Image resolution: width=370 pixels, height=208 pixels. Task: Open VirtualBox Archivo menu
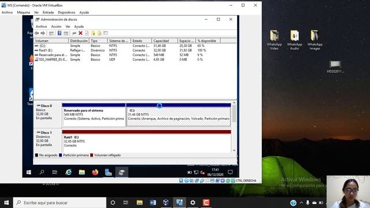click(x=7, y=12)
